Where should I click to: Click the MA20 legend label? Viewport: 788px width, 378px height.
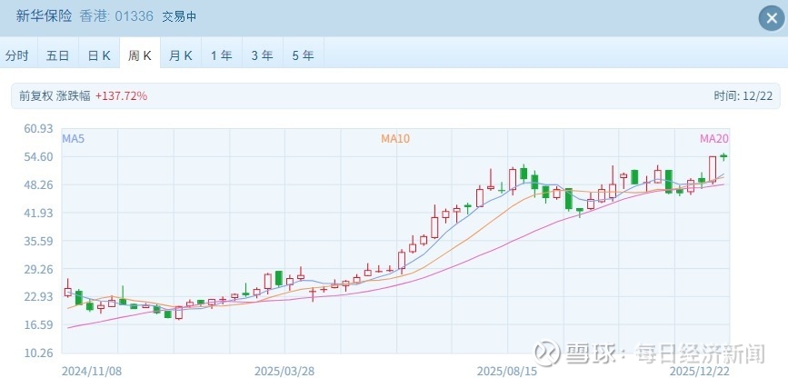714,139
